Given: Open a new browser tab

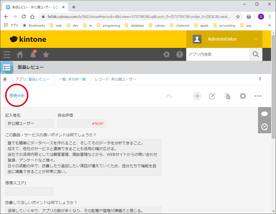Looking at the screenshot, I should coord(74,7).
